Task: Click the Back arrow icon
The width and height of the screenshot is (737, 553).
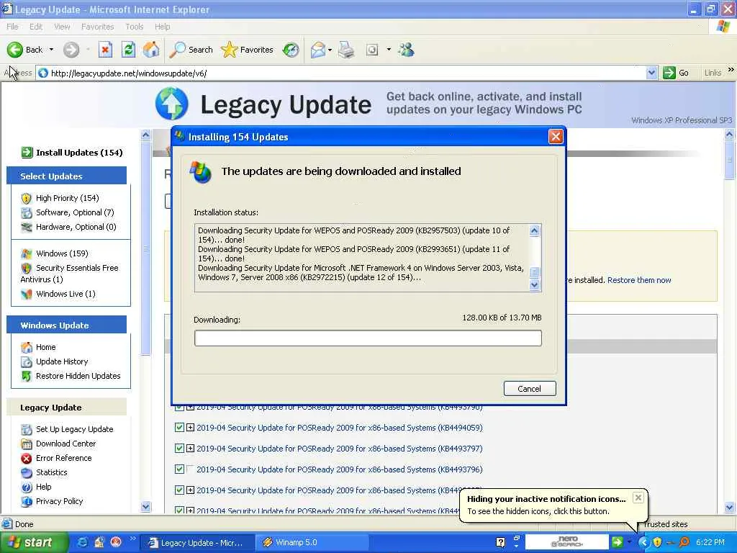Action: click(x=14, y=50)
